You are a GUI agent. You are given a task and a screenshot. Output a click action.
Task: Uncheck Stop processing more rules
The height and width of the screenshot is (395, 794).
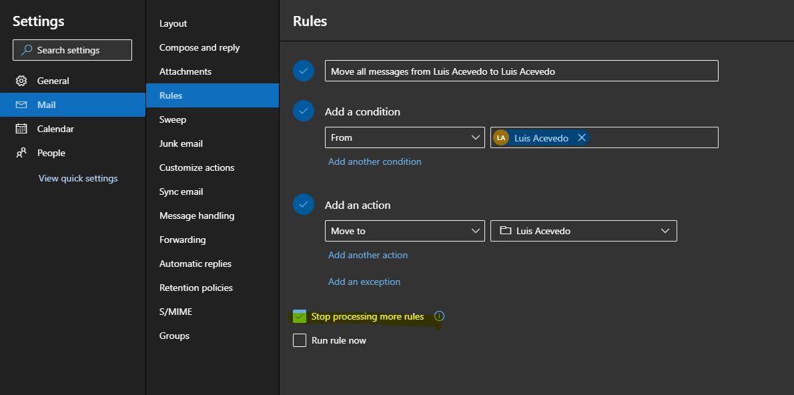[x=300, y=316]
